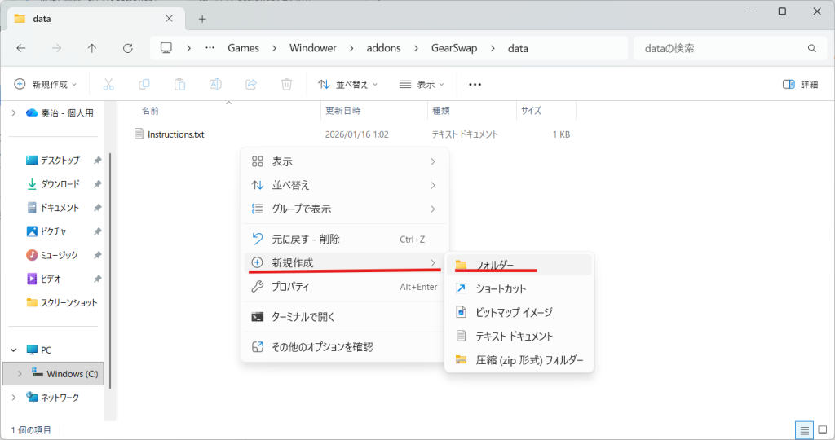Screen dimensions: 835x440
Task: Open the 表示 view dropdown in toolbar
Action: pyautogui.click(x=422, y=84)
